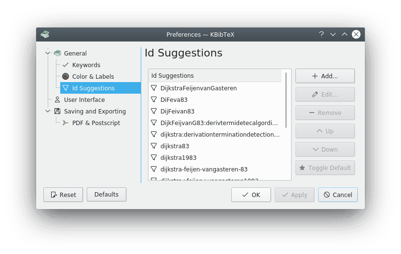Move suggestion Up
This screenshot has height=254, width=401.
click(x=325, y=131)
